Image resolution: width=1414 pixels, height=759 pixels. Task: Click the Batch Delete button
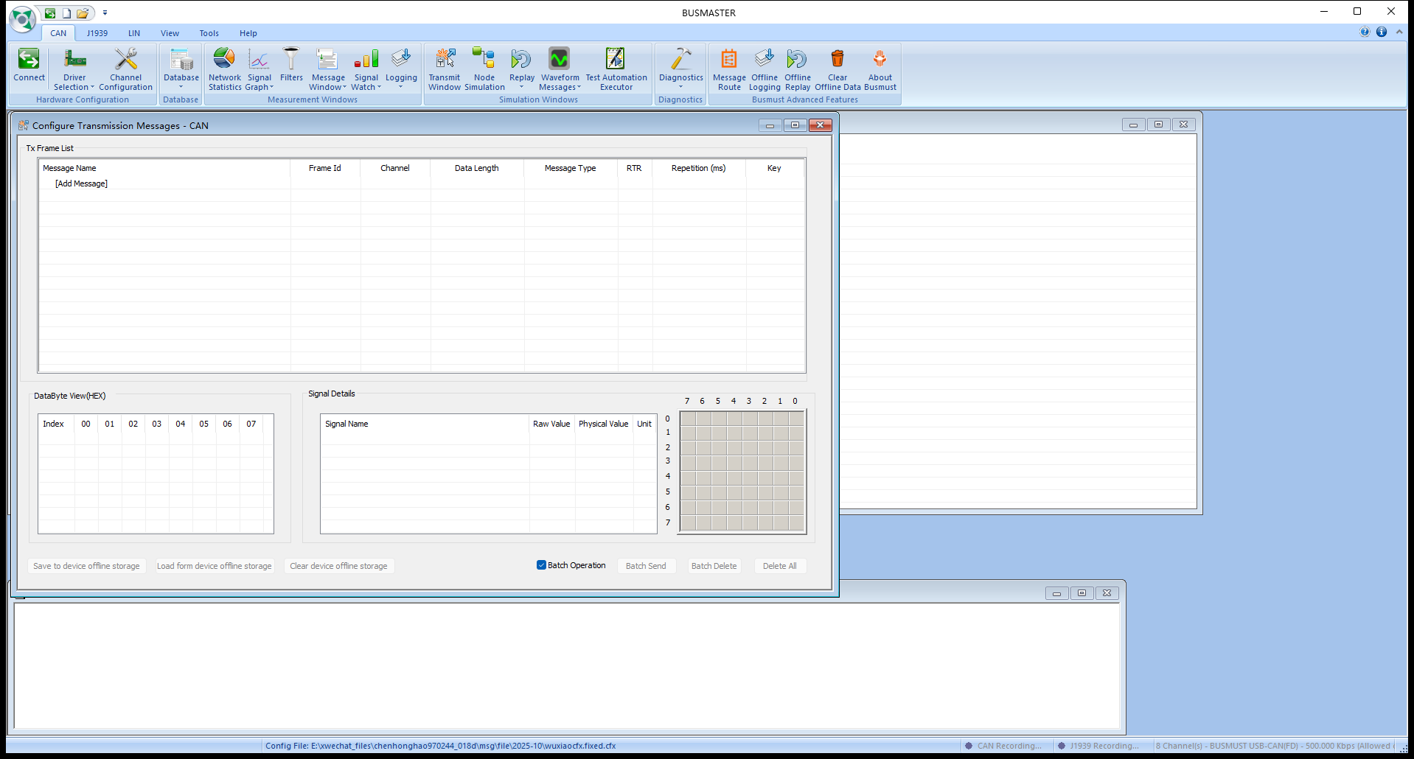(x=714, y=566)
